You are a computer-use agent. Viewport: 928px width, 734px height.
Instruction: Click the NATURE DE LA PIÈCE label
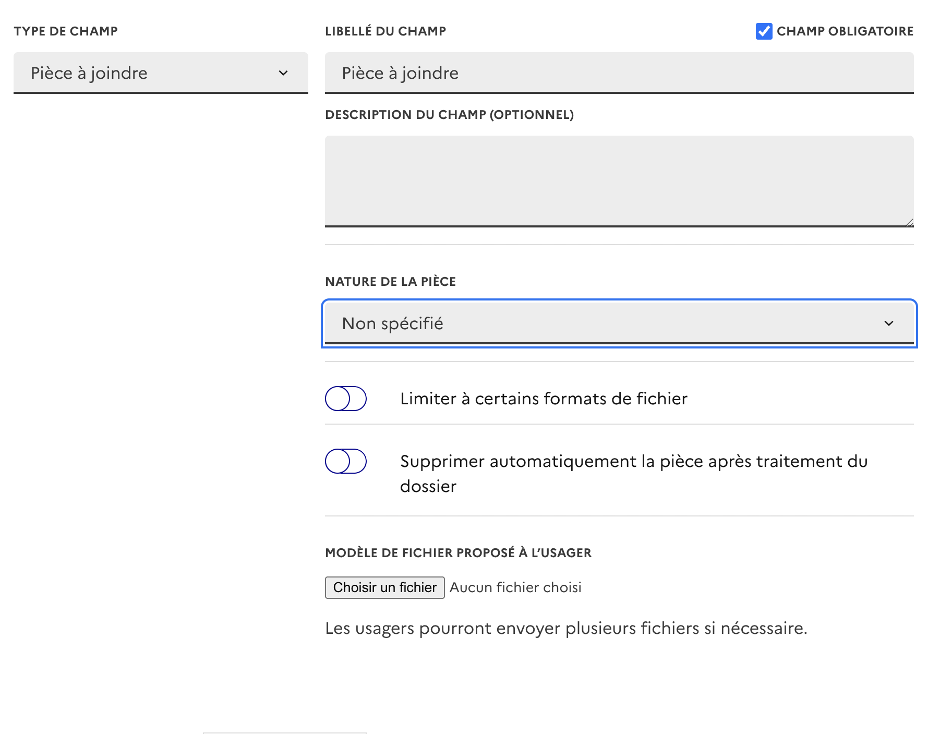[x=390, y=282]
